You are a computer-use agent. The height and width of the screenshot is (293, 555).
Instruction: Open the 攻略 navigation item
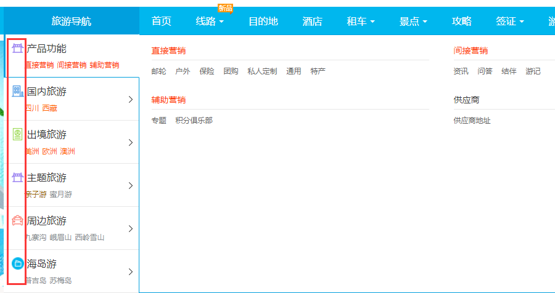(462, 22)
